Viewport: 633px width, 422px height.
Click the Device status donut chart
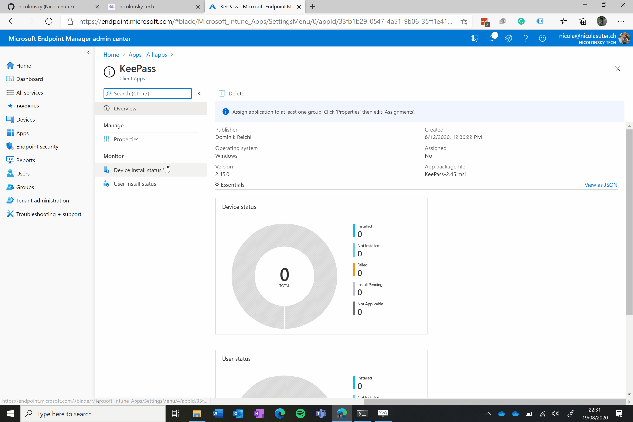click(x=284, y=276)
